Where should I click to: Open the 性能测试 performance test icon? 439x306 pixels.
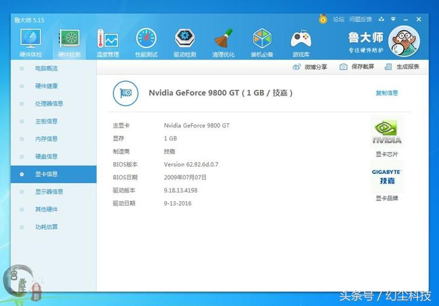pos(146,41)
